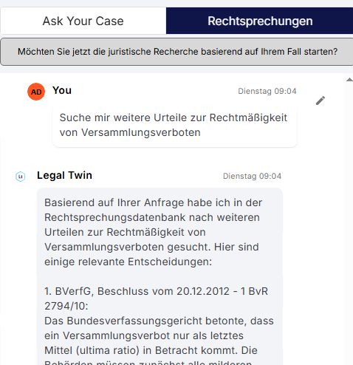Viewport: 353px width, 365px height.
Task: Click case number "2794/10:" in the reply
Action: (x=66, y=306)
